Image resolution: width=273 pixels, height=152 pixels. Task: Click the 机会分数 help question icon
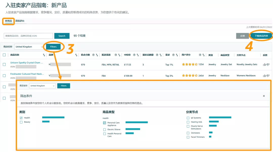93,55
